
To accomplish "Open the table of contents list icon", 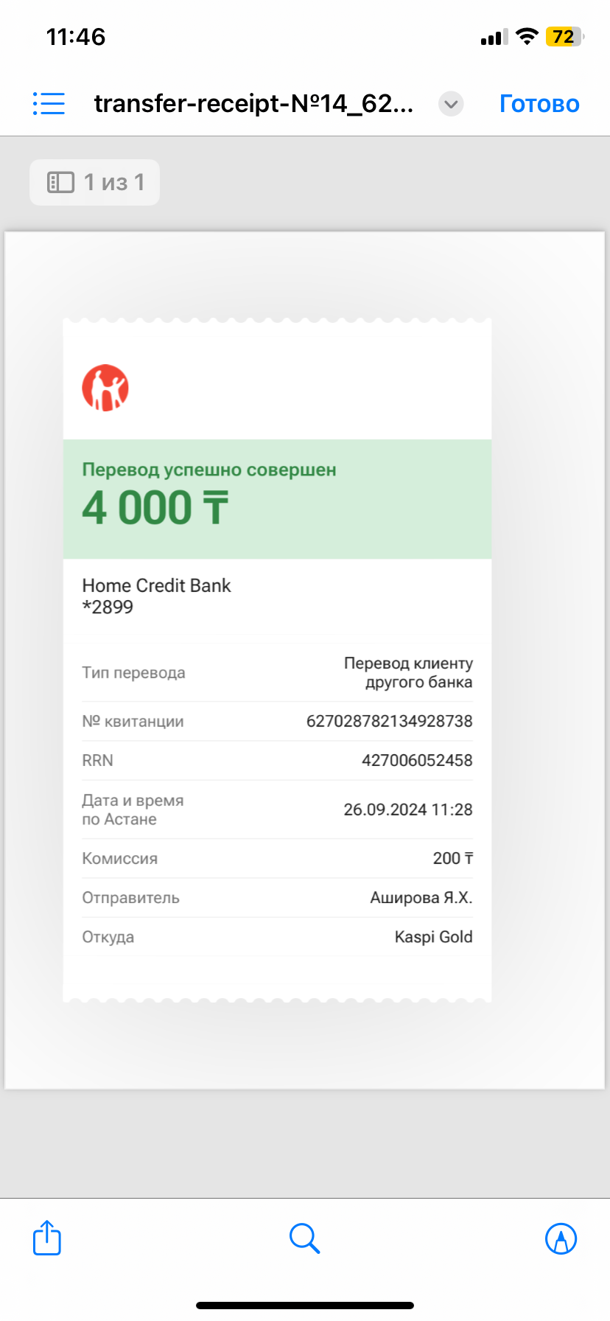I will point(49,103).
